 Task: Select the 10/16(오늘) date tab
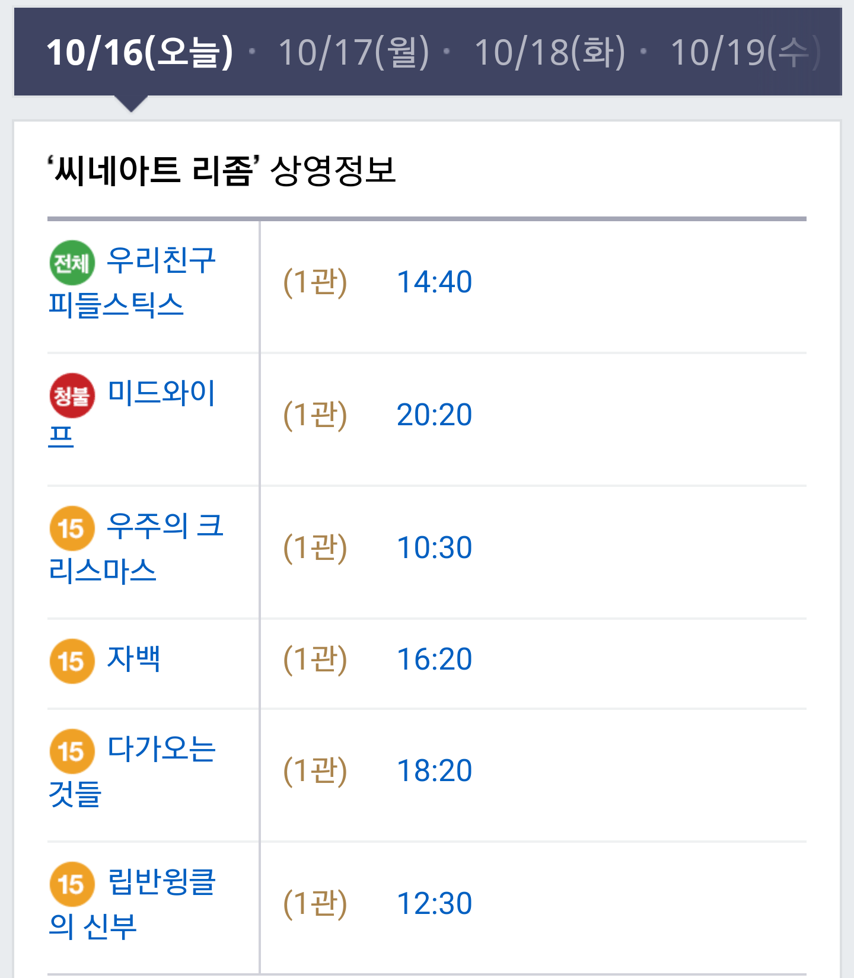(140, 52)
